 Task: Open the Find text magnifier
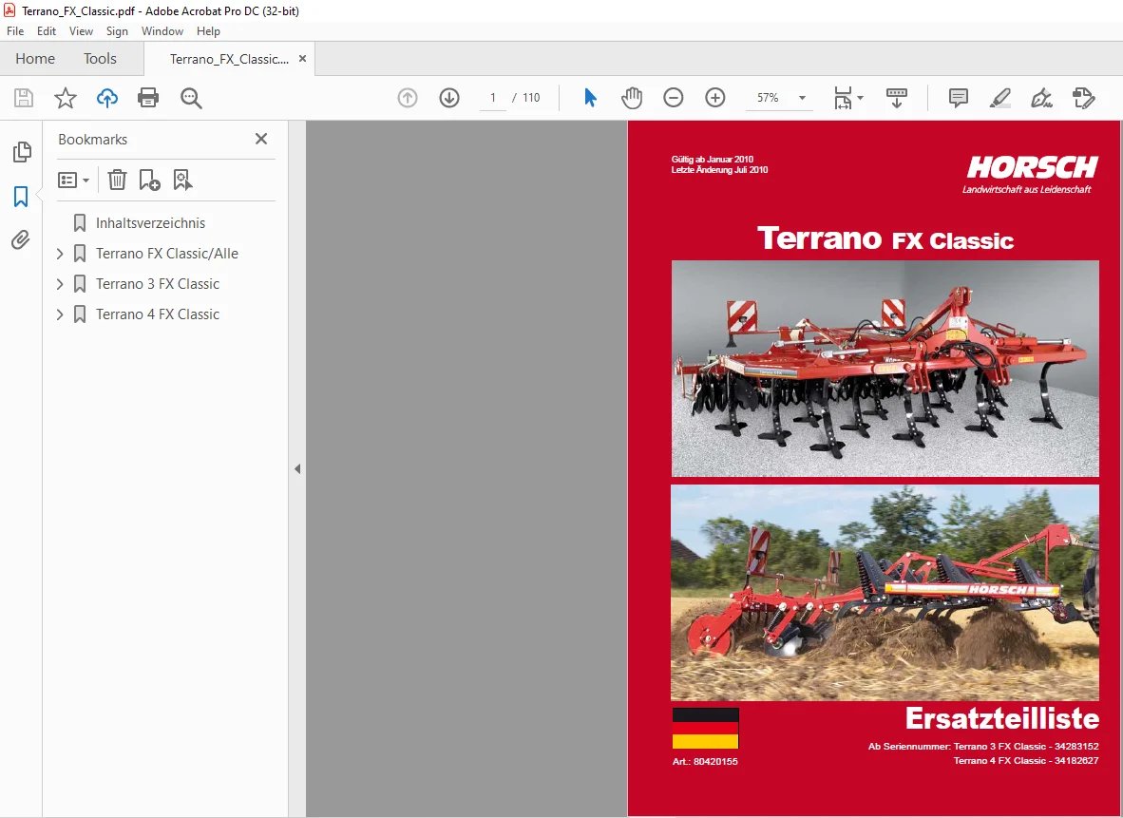191,98
